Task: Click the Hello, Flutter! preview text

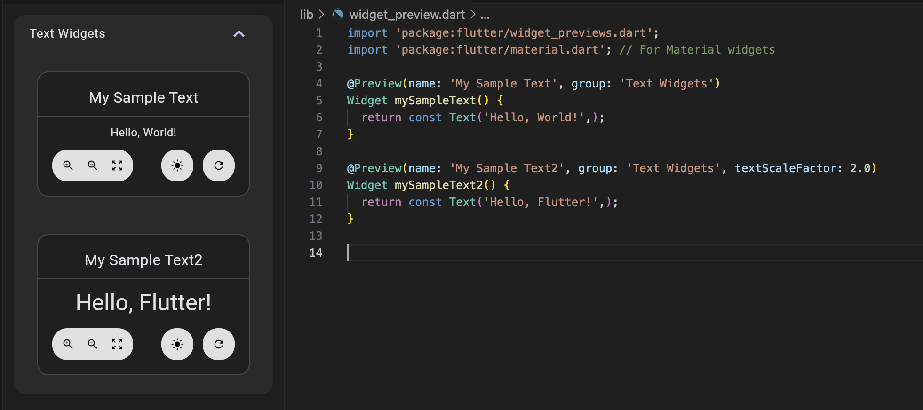Action: pos(143,302)
